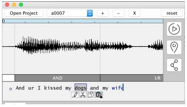Image resolution: width=187 pixels, height=107 pixels.
Task: Click the circular play audio button
Action: click(174, 29)
